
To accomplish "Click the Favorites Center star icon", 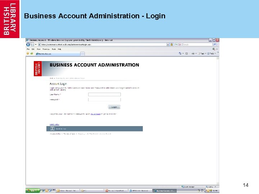I will click(28, 54).
